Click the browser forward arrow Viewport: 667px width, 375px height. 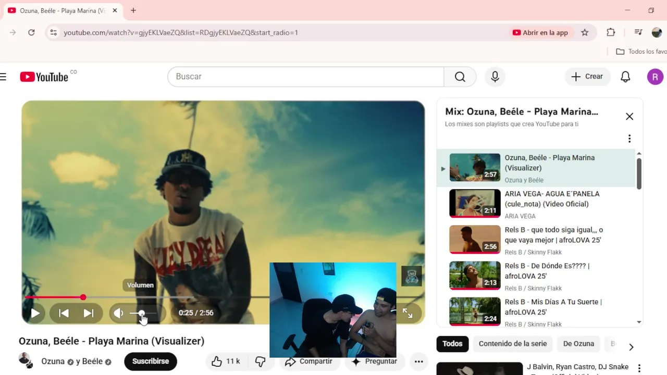pos(13,32)
